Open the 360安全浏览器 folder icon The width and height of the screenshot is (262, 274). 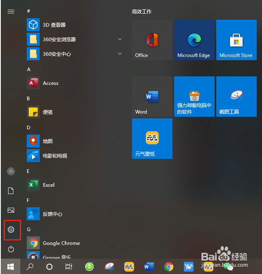[x=33, y=39]
